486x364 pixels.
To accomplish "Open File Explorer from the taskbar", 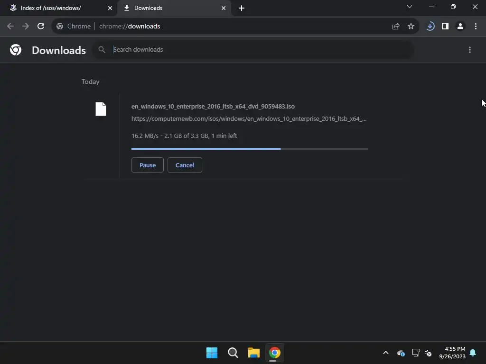I will [254, 353].
